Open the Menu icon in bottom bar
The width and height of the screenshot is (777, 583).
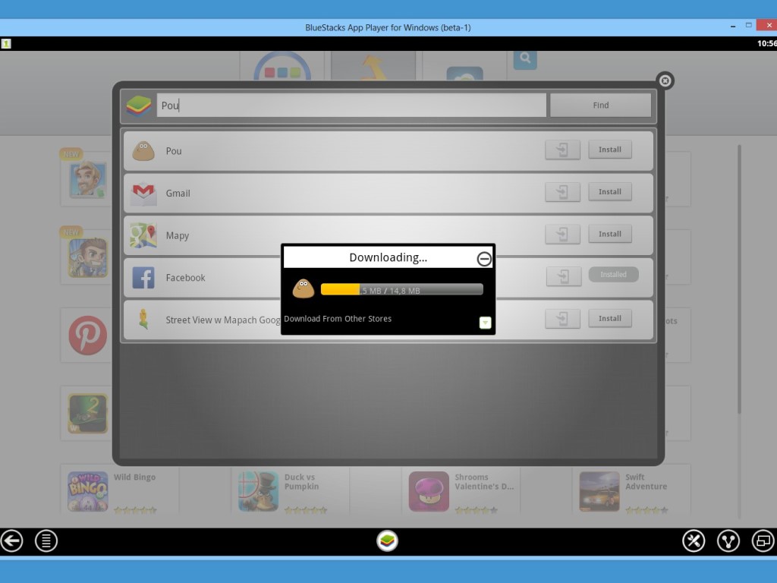coord(46,540)
